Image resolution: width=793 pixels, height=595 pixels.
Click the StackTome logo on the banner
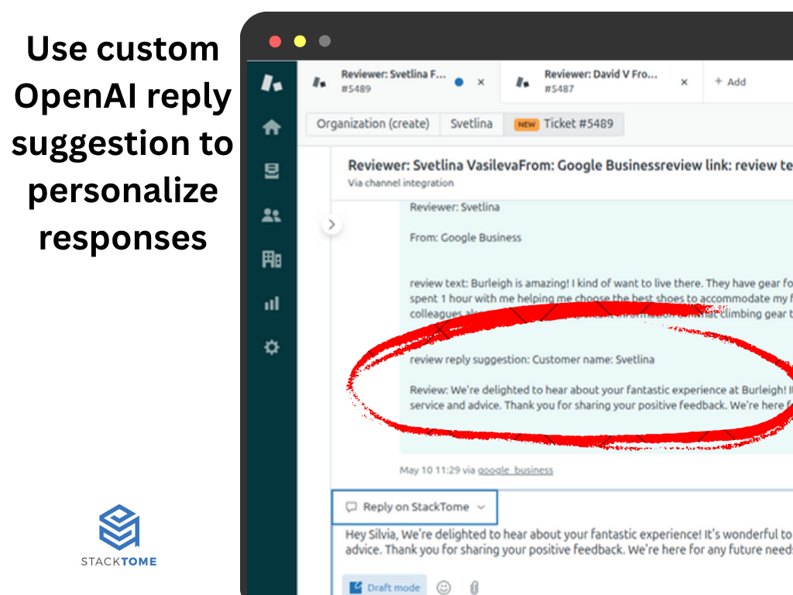118,535
